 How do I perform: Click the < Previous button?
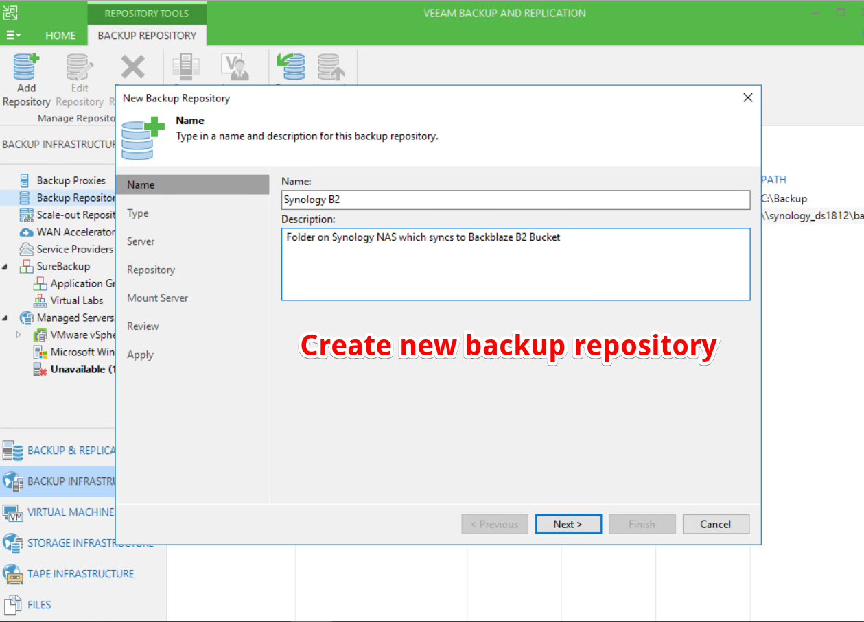(x=495, y=524)
